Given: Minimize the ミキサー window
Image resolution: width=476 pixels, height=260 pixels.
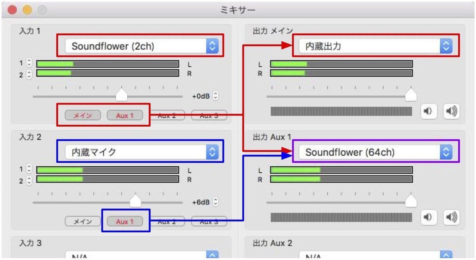Looking at the screenshot, I should pyautogui.click(x=27, y=10).
